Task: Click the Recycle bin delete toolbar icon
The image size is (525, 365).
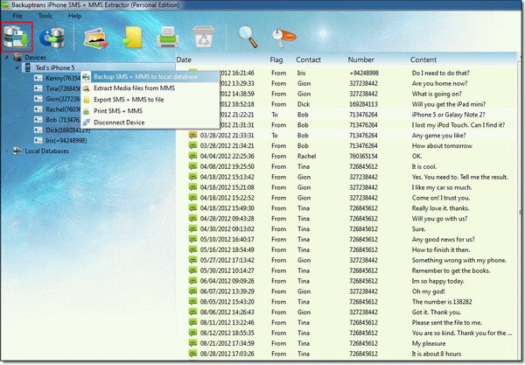Action: pyautogui.click(x=204, y=37)
